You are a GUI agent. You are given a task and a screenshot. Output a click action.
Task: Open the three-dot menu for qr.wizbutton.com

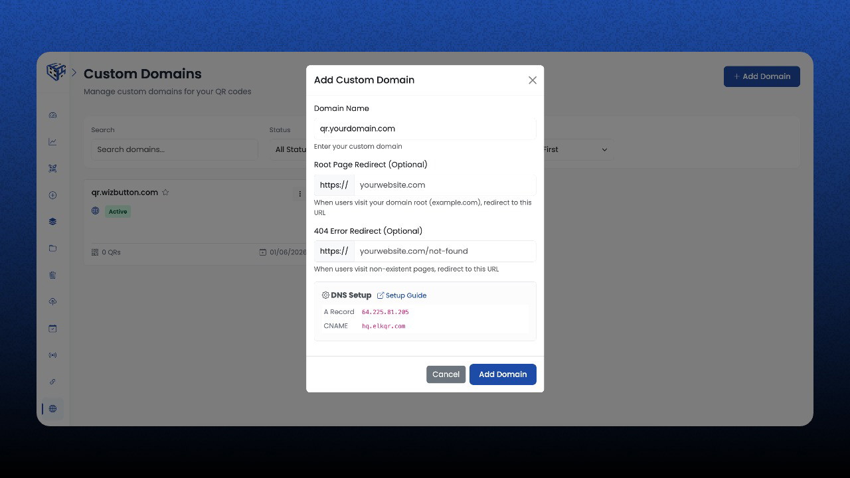299,194
